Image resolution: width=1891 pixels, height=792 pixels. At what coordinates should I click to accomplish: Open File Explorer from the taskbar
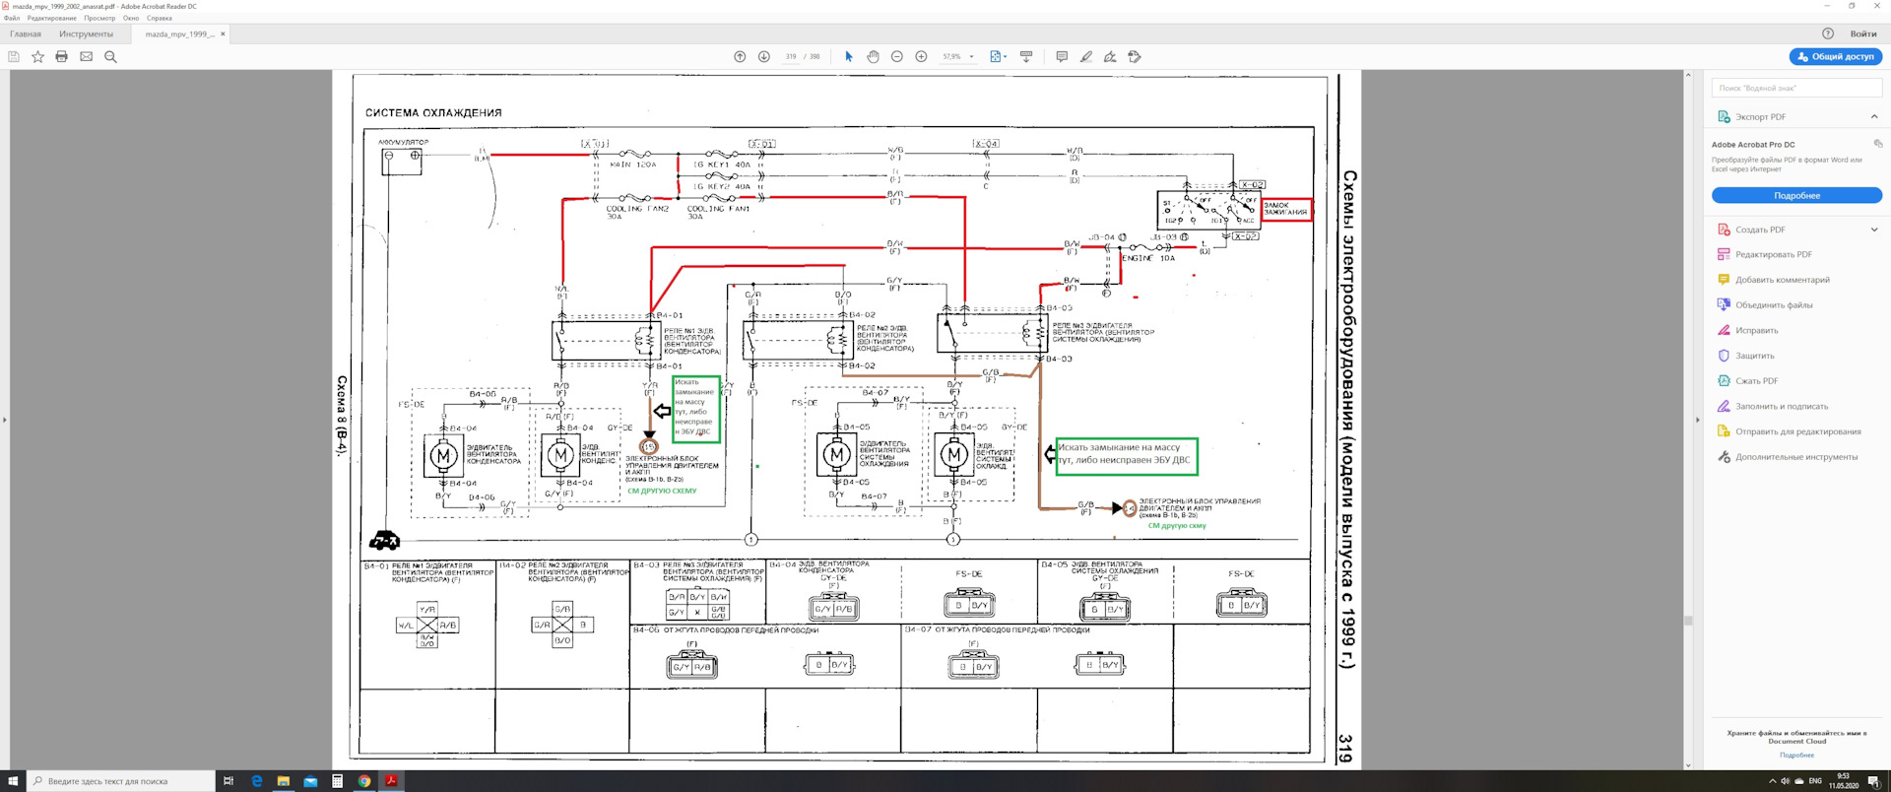tap(284, 781)
